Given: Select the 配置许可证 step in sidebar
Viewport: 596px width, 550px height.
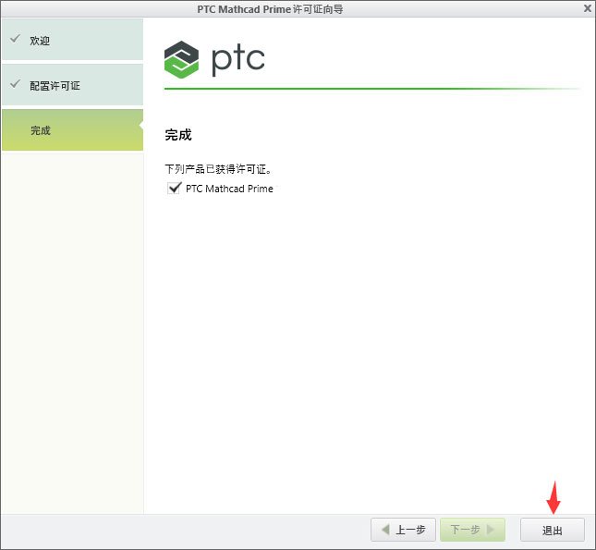Looking at the screenshot, I should click(x=72, y=85).
